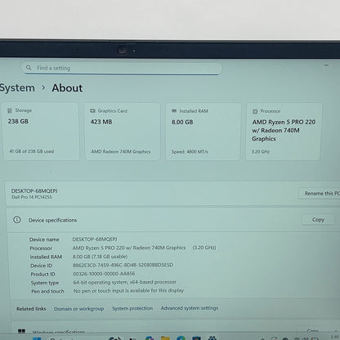
Task: Click the 'Pen and touch' row label
Action: pyautogui.click(x=47, y=291)
